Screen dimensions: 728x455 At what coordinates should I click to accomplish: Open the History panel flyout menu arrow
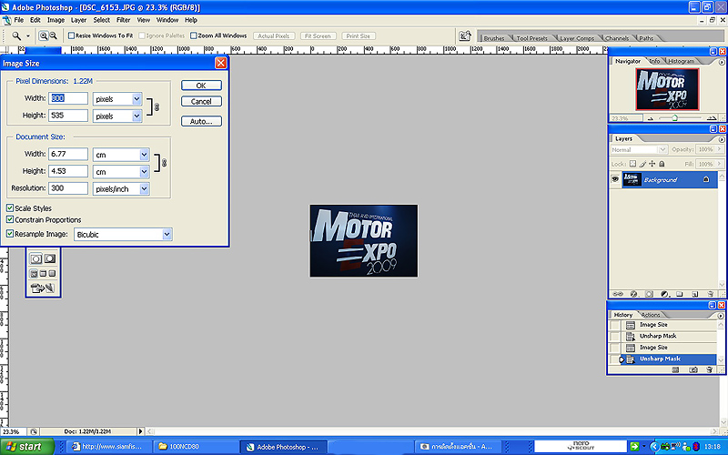[x=721, y=316]
